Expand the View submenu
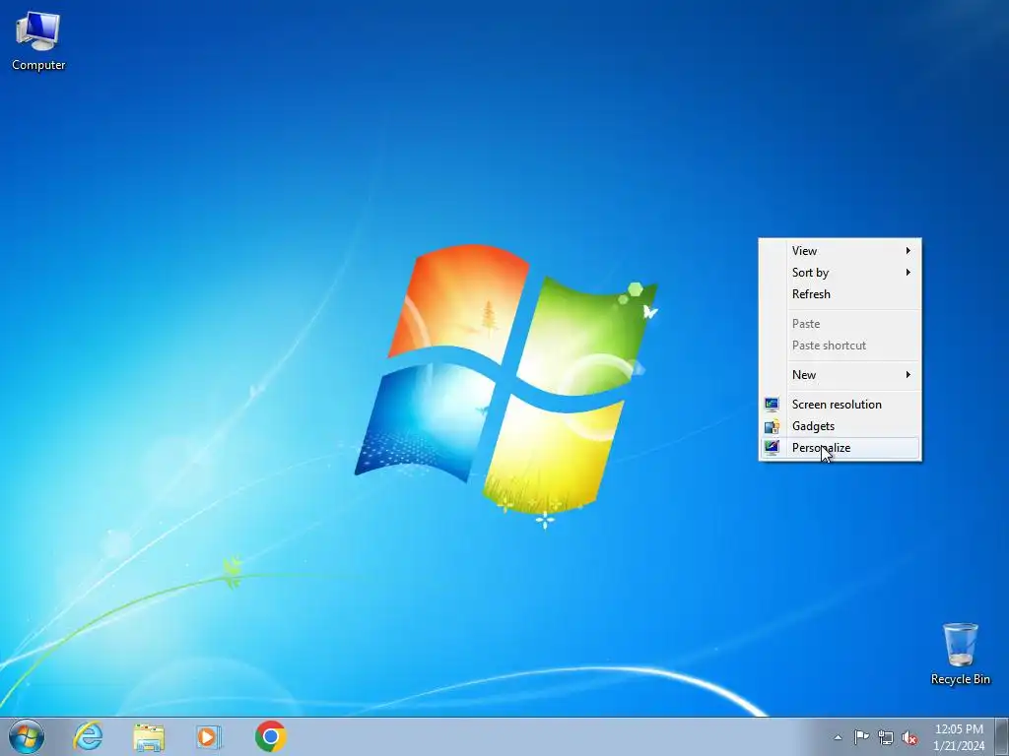Viewport: 1009px width, 756px height. 840,251
